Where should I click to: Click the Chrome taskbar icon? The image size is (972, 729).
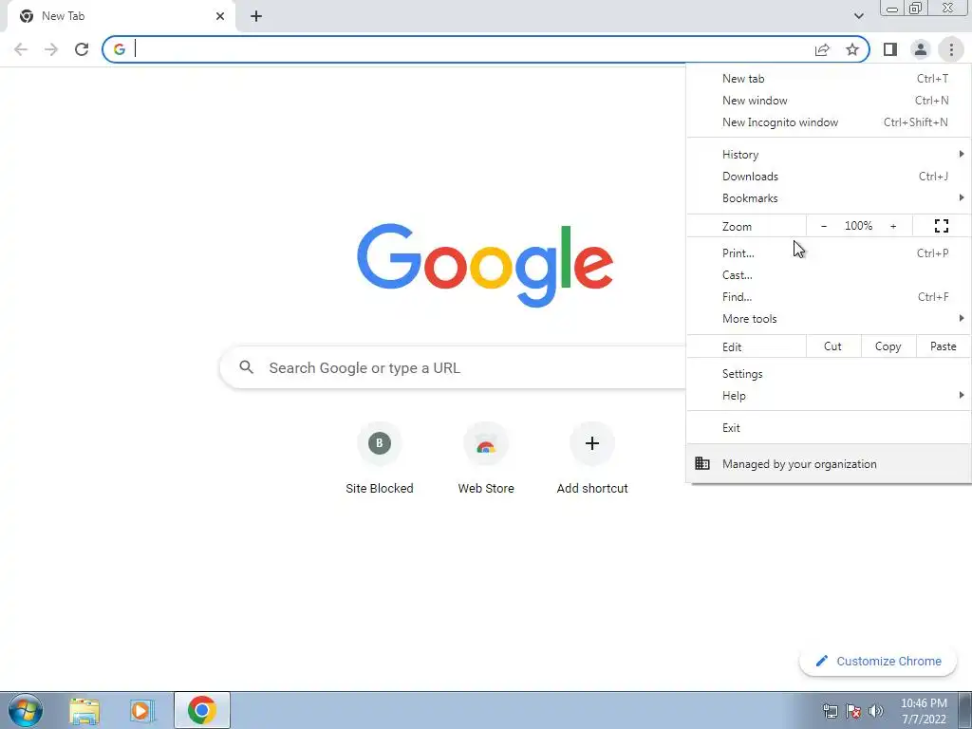(202, 710)
